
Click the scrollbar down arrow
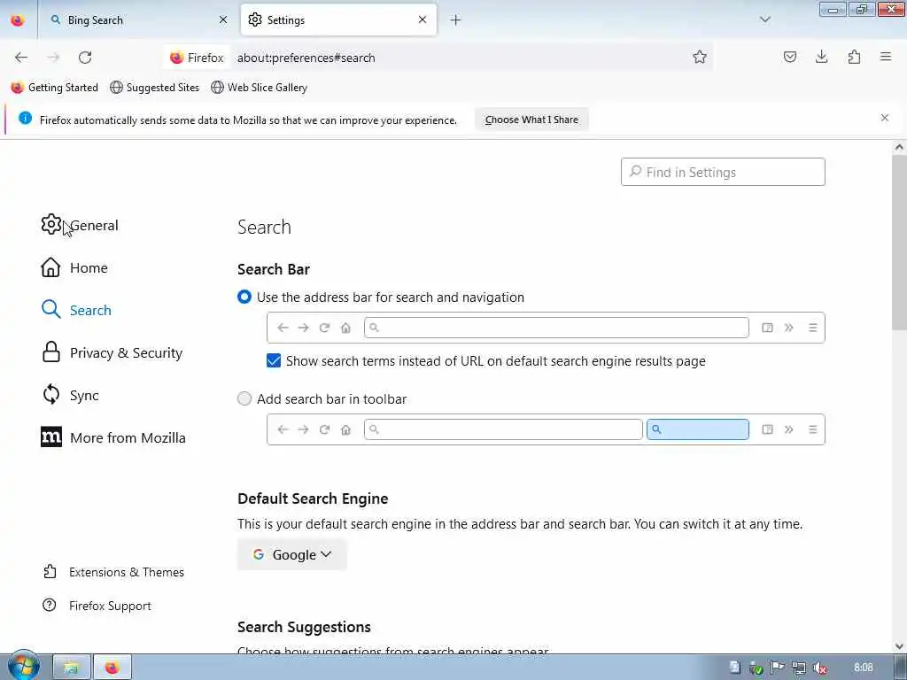pyautogui.click(x=899, y=645)
